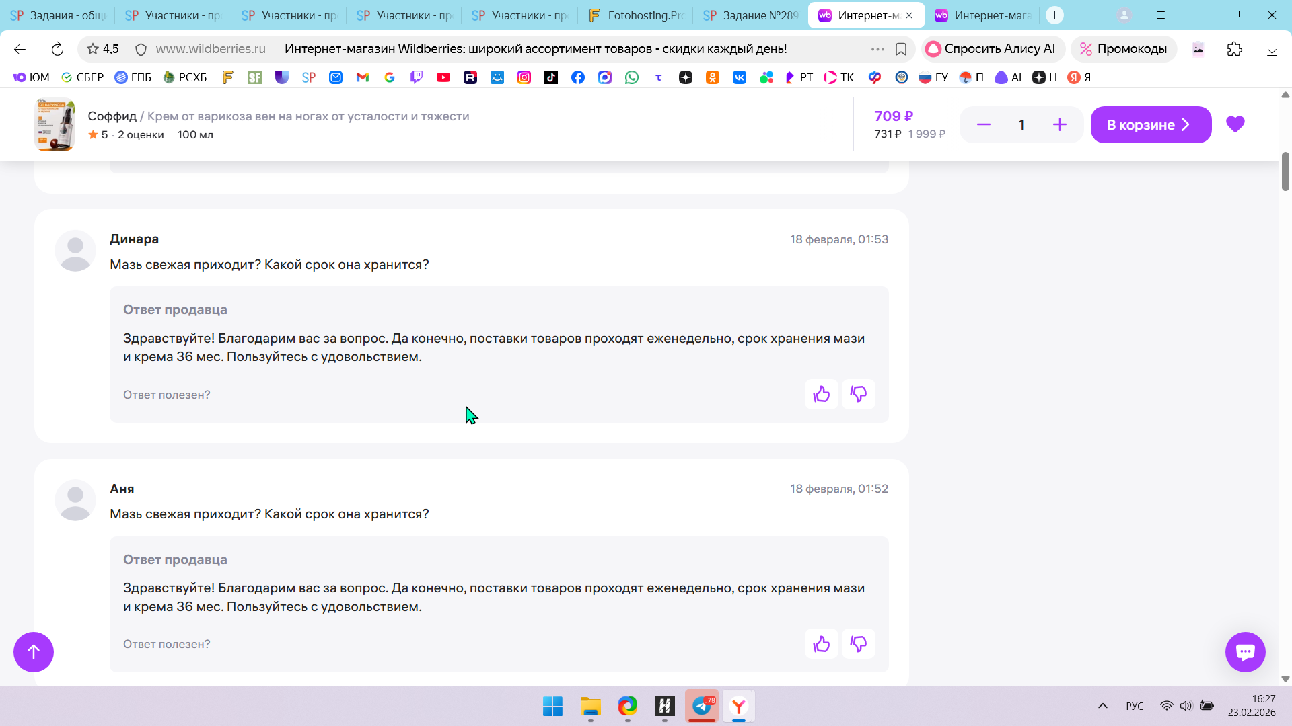Click thumbs up on Динара's seller answer

tap(821, 395)
